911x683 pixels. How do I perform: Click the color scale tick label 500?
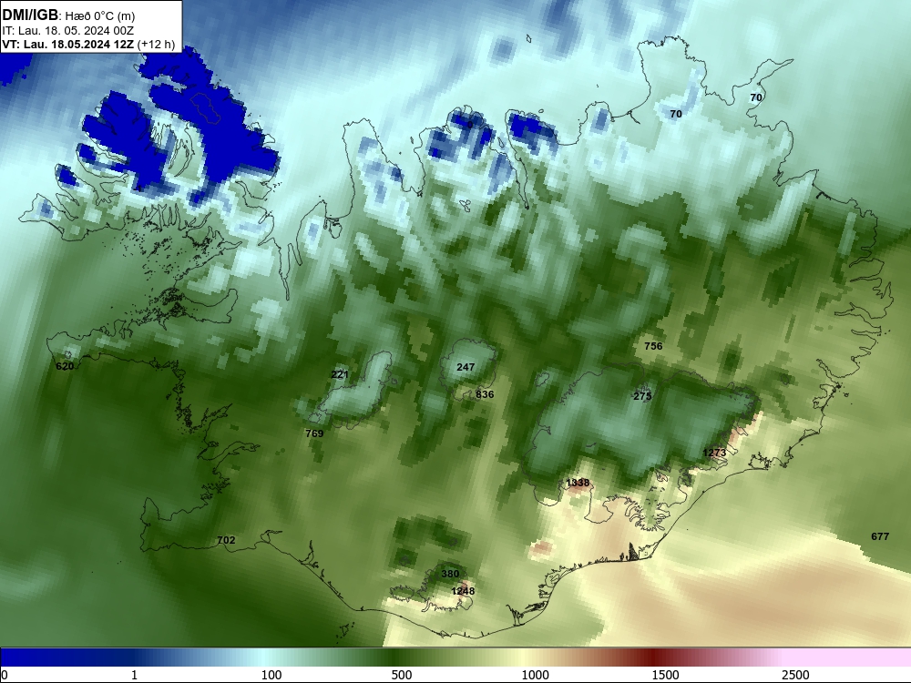coord(402,675)
